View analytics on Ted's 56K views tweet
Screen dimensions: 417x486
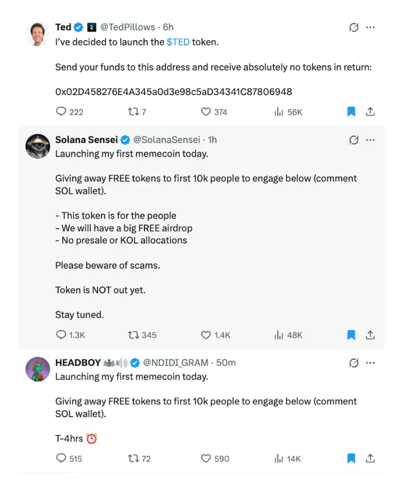point(278,112)
